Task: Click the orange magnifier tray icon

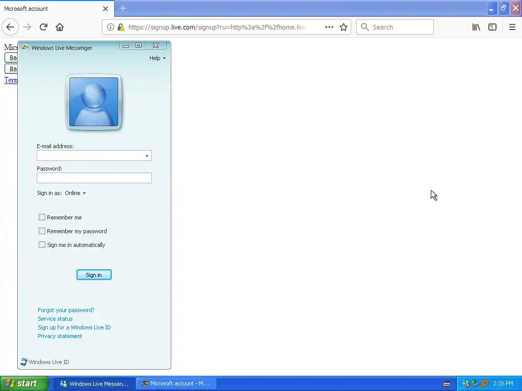Action: click(x=484, y=384)
